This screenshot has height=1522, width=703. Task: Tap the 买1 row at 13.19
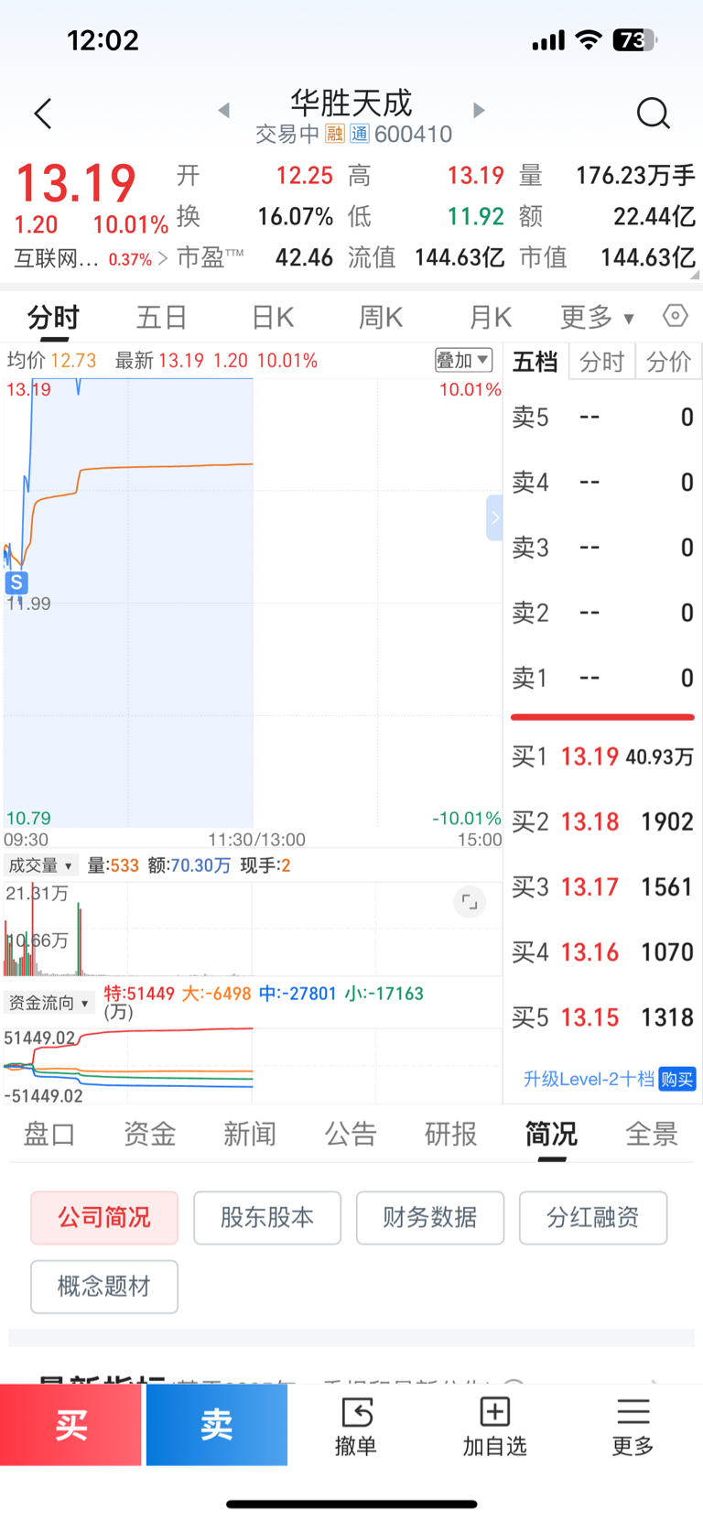tap(602, 756)
